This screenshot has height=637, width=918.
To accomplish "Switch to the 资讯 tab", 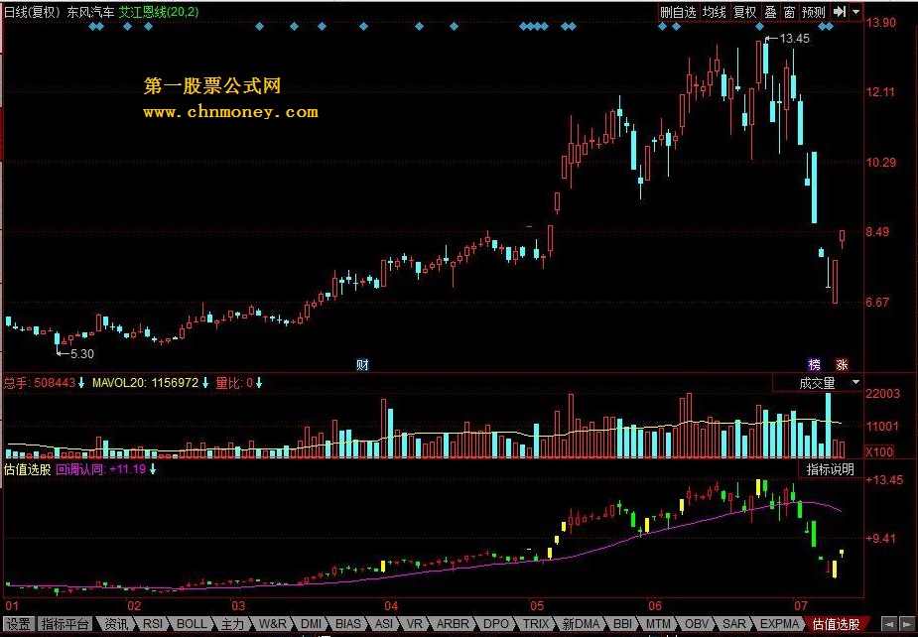I will (x=116, y=624).
